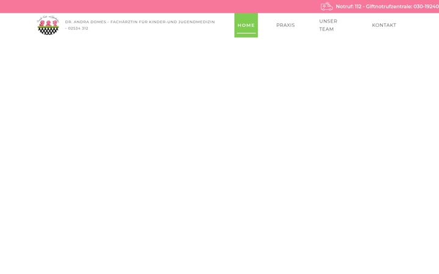This screenshot has height=274, width=439.
Task: Navigate to the Kontakt page
Action: 384,25
